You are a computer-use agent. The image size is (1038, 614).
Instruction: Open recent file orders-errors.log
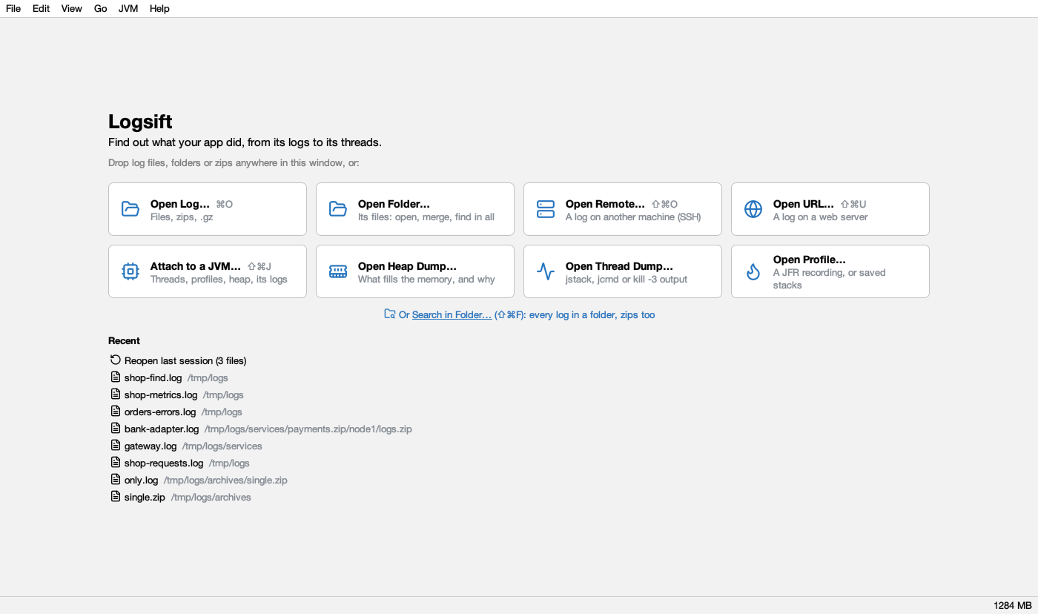coord(160,412)
